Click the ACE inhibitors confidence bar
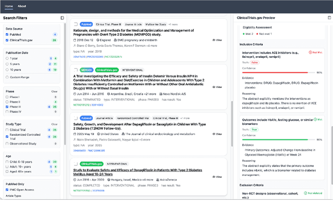The height and width of the screenshot is (208, 333). 276,73
